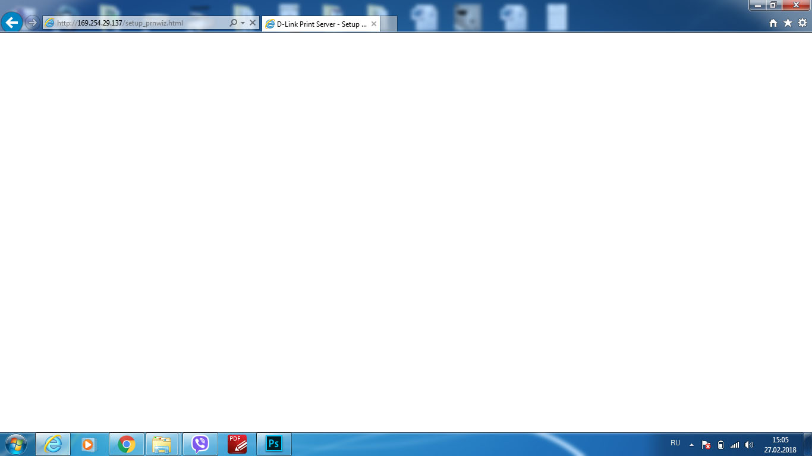Click the RU input language indicator
812x456 pixels.
(x=675, y=443)
